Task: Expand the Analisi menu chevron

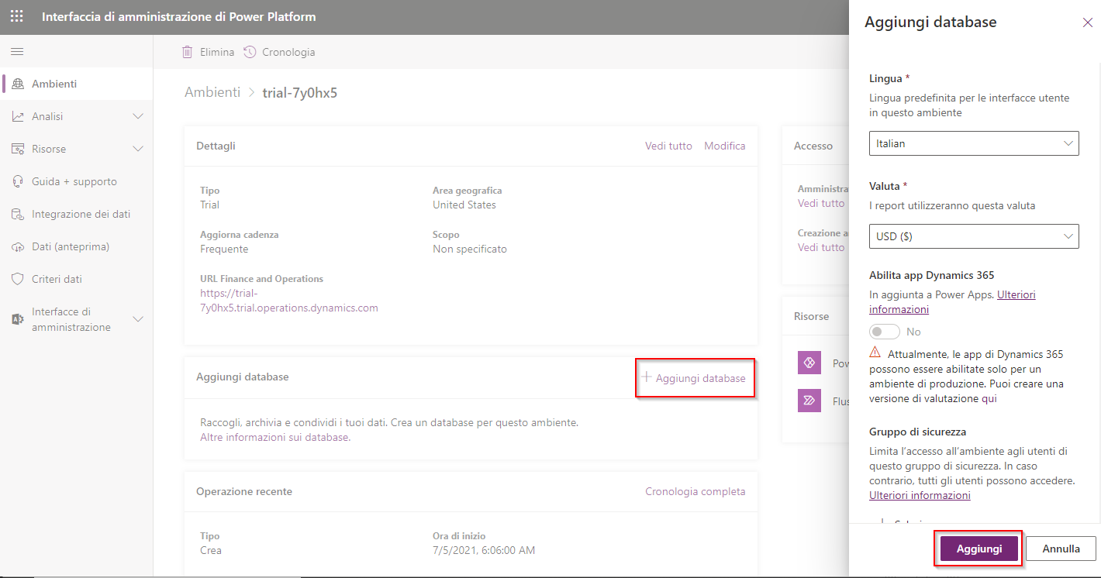Action: 138,116
